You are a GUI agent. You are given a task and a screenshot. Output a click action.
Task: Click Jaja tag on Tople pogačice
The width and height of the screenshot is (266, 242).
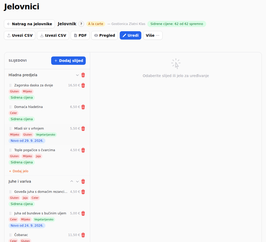[38, 156]
